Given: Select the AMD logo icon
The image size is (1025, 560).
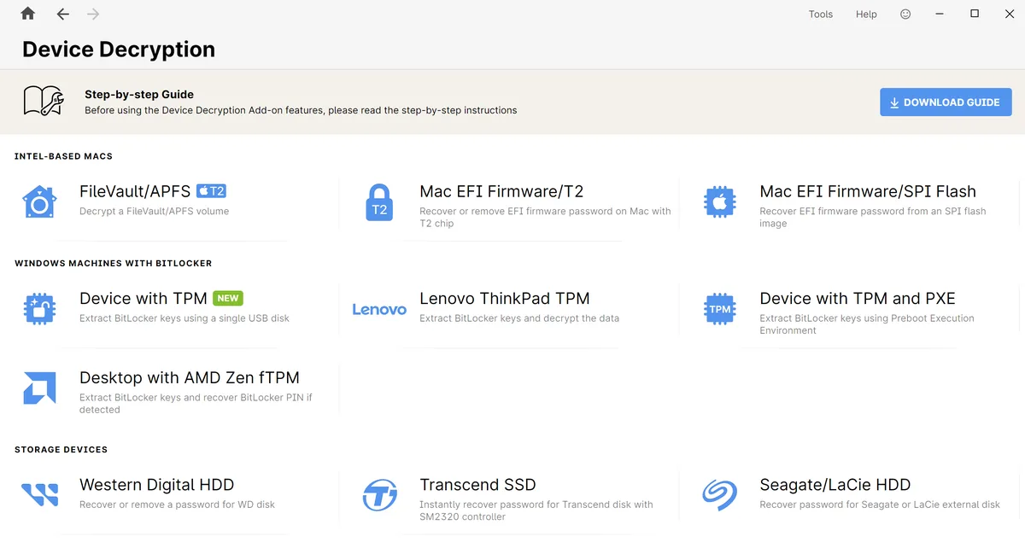Looking at the screenshot, I should pyautogui.click(x=39, y=388).
